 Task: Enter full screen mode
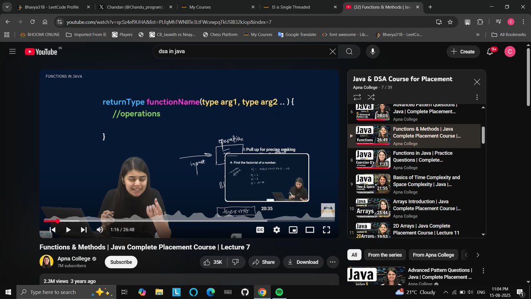pos(326,229)
